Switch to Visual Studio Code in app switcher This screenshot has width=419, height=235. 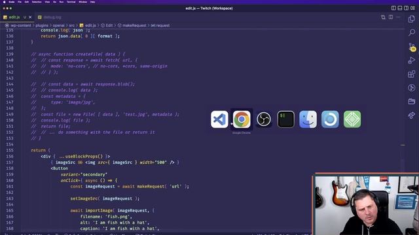(219, 119)
